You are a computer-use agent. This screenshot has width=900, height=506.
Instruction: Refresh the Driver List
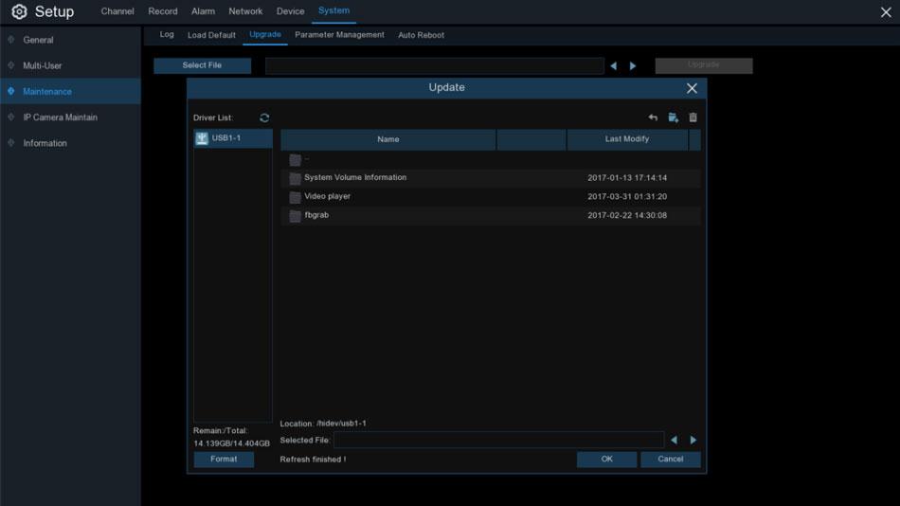pos(264,118)
